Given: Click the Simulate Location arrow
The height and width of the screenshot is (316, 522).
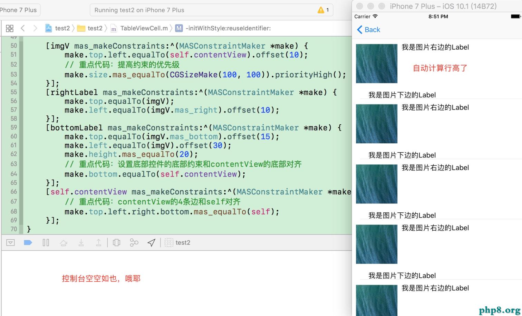Looking at the screenshot, I should click(x=151, y=243).
